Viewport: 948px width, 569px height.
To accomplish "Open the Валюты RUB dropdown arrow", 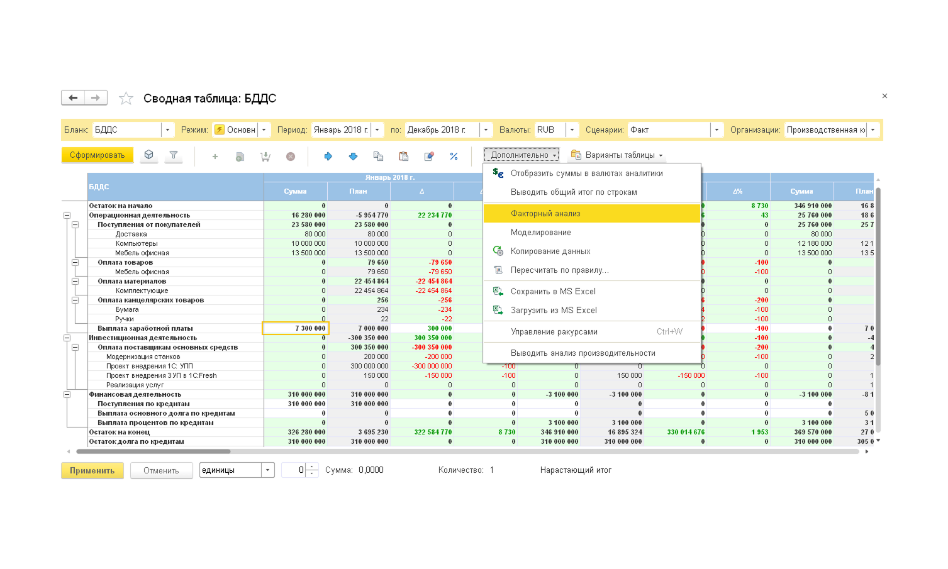I will 572,130.
